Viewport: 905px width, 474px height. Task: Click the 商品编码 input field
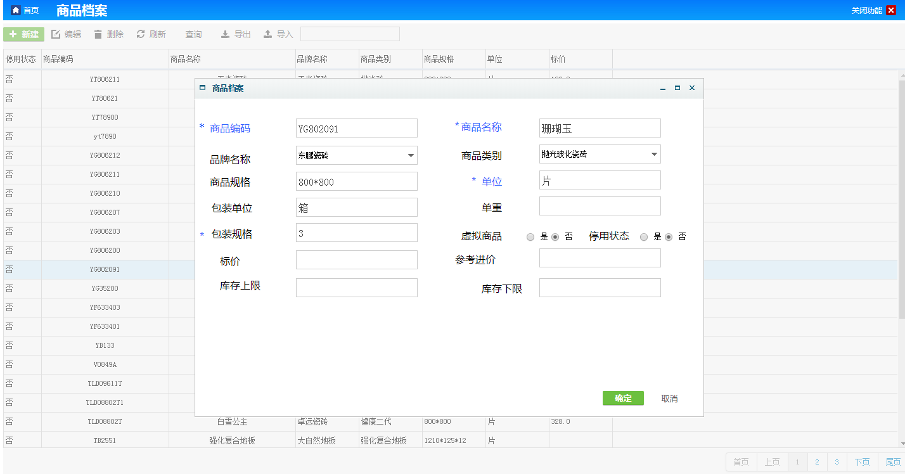(357, 128)
